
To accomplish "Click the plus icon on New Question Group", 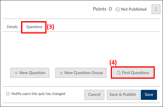I will point(61,73).
